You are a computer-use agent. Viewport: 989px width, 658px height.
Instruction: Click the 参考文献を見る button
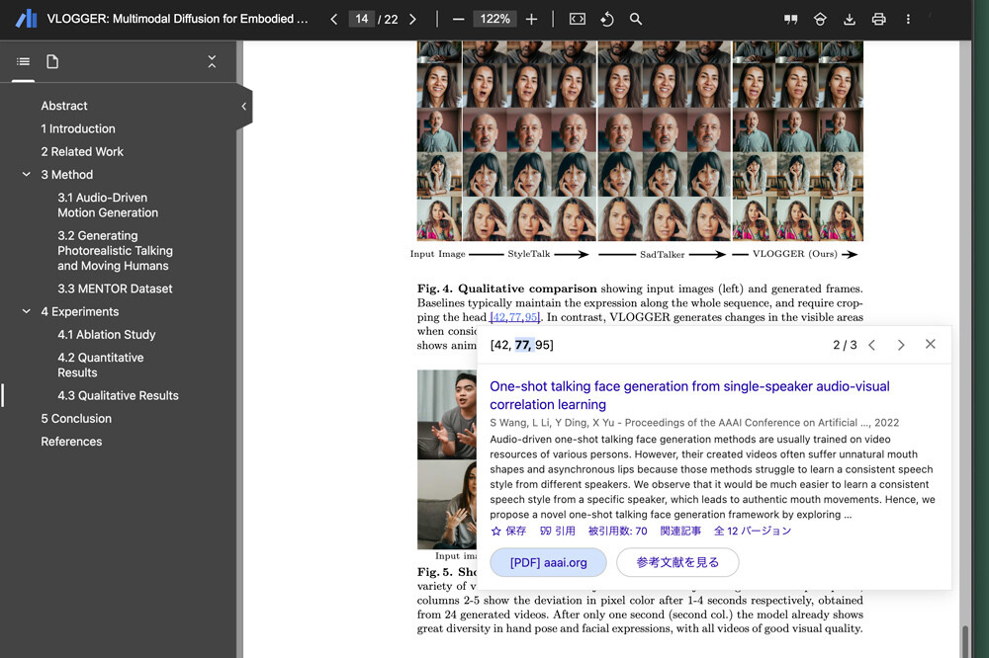point(677,562)
